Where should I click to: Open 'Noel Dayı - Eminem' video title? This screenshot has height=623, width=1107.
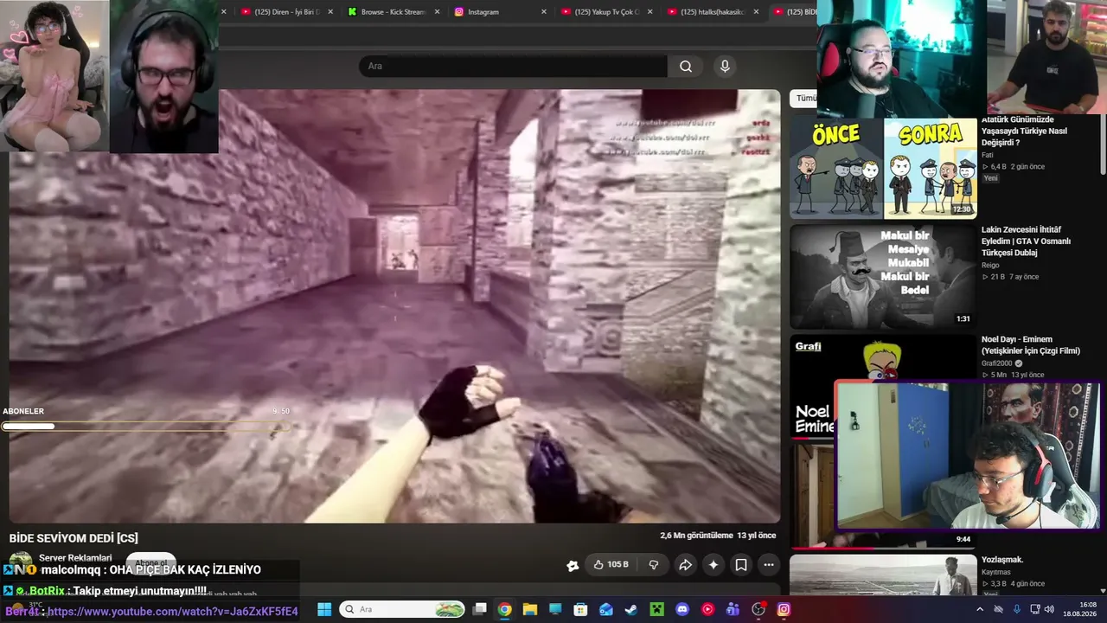pos(1031,345)
